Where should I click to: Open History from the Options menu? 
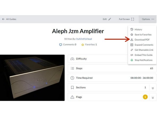136,30
